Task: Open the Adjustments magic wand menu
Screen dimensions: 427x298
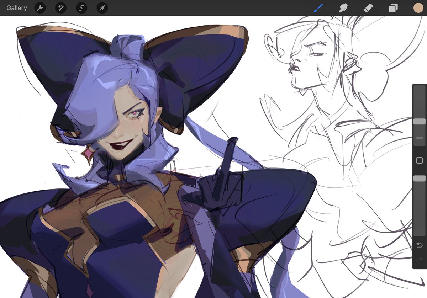Action: coord(61,8)
